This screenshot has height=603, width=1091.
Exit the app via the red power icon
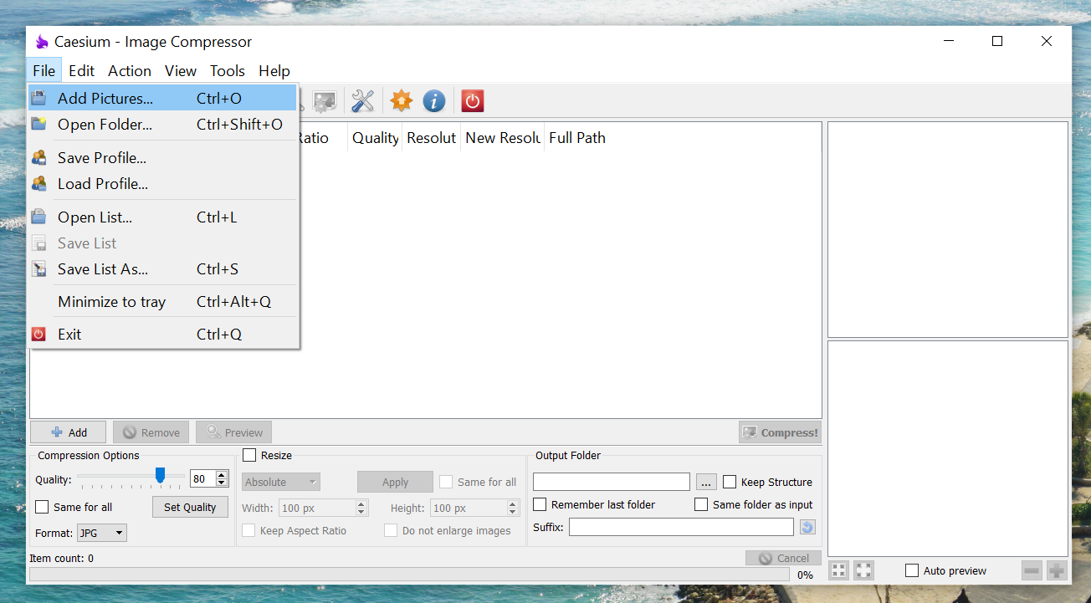tap(472, 100)
